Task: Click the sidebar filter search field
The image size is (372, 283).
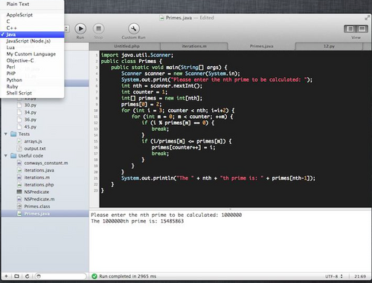Action: tap(60, 276)
